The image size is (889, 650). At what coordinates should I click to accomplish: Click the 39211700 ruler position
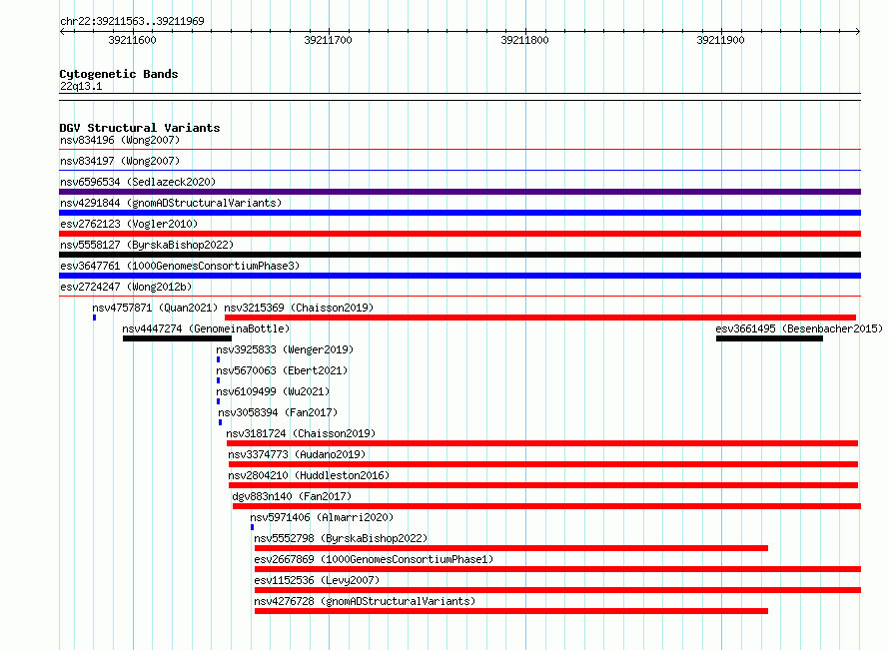[x=328, y=40]
